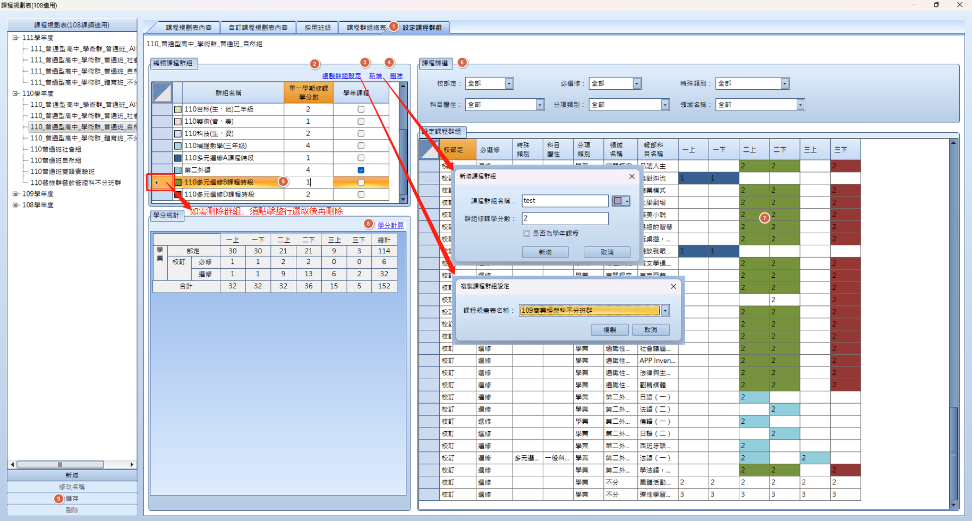Click the 修改名稱 button below the tree
Viewport: 972px width, 521px height.
72,487
